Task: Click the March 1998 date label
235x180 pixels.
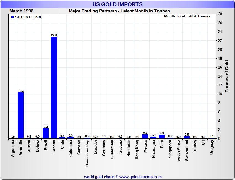Action: [x=21, y=11]
